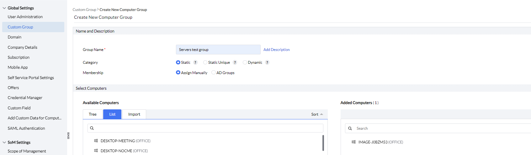Click help icon next to Static
531x155 pixels.
(x=195, y=62)
